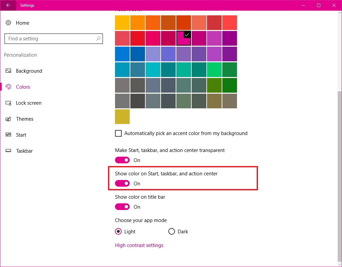Open High contrast settings link
The image size is (342, 267).
tap(139, 245)
